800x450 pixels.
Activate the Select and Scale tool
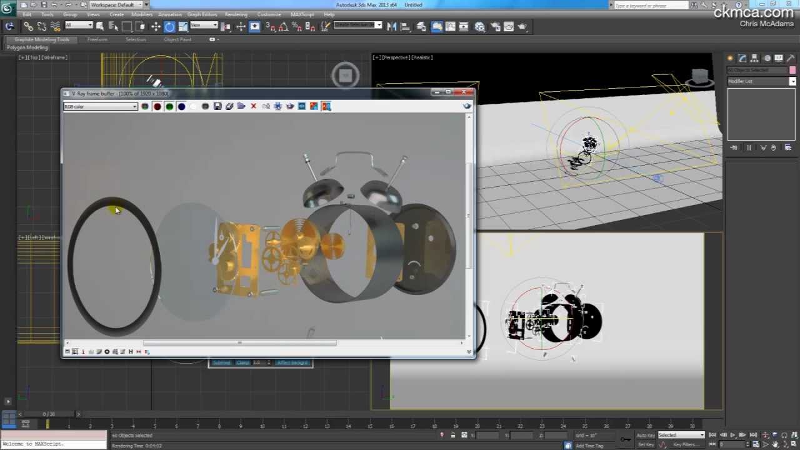pyautogui.click(x=183, y=26)
